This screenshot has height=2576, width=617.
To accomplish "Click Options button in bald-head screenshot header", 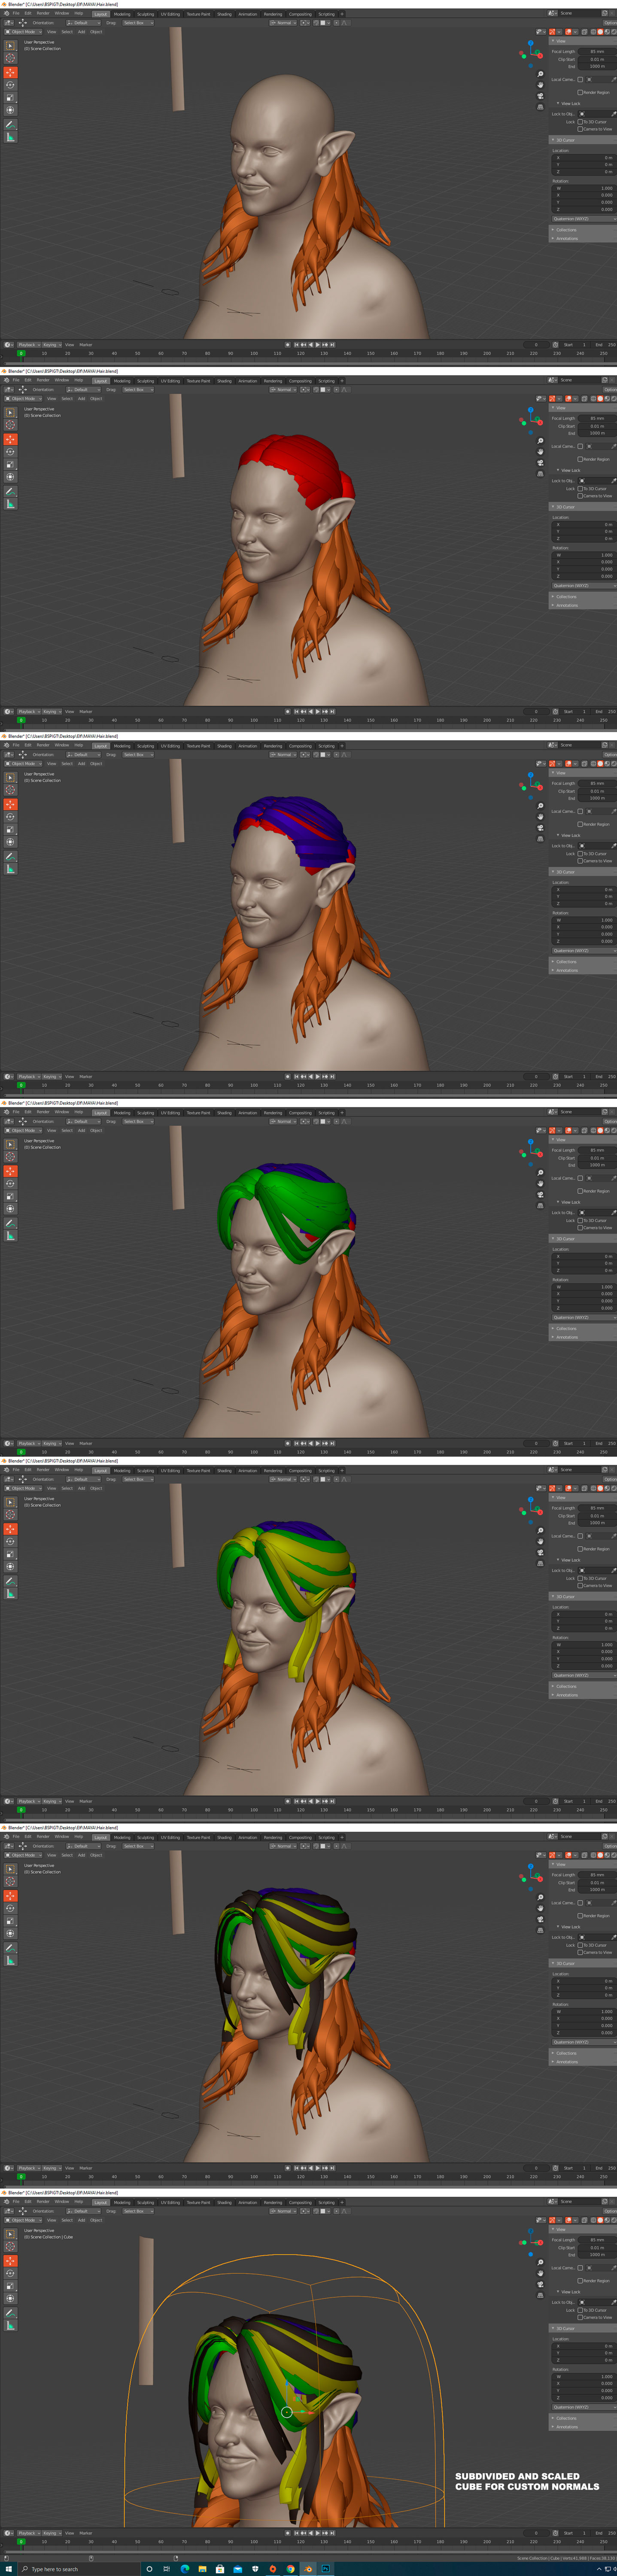I will tap(610, 23).
